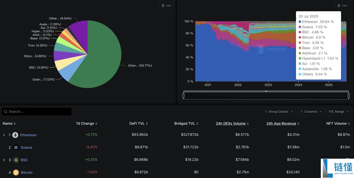354x178 pixels.
Task: Sort by Name column arrows
Action: click(15, 124)
